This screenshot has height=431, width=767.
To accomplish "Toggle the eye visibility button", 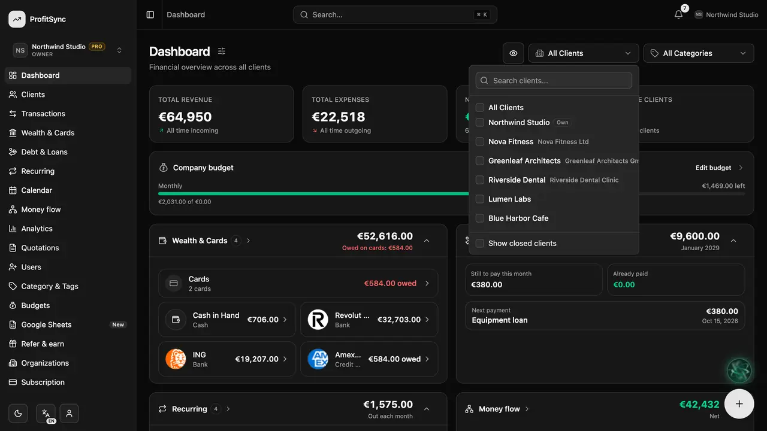I will (x=514, y=53).
